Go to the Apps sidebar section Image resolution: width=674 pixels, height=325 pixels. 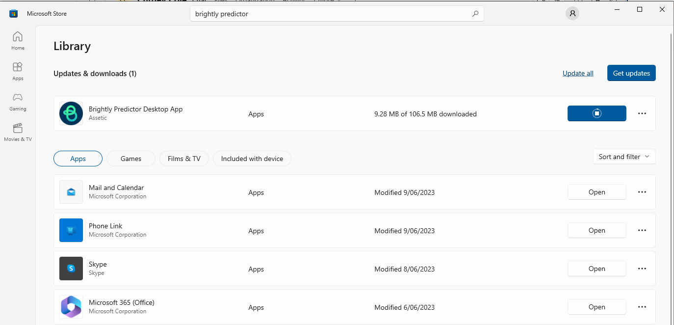[18, 71]
